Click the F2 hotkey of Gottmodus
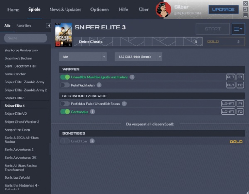This screenshot has height=194, width=249. 240,112
